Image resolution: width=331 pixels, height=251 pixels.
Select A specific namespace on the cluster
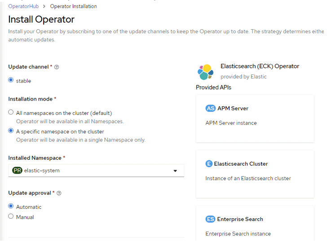pyautogui.click(x=11, y=132)
